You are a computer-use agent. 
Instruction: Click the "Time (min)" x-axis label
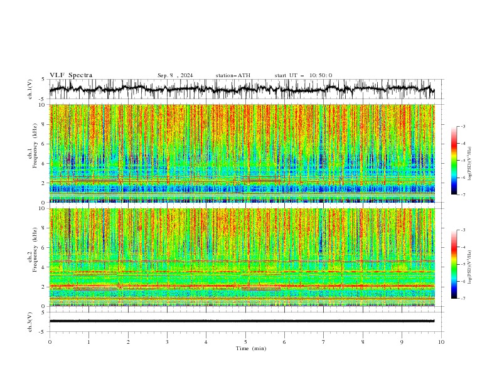point(251,348)
